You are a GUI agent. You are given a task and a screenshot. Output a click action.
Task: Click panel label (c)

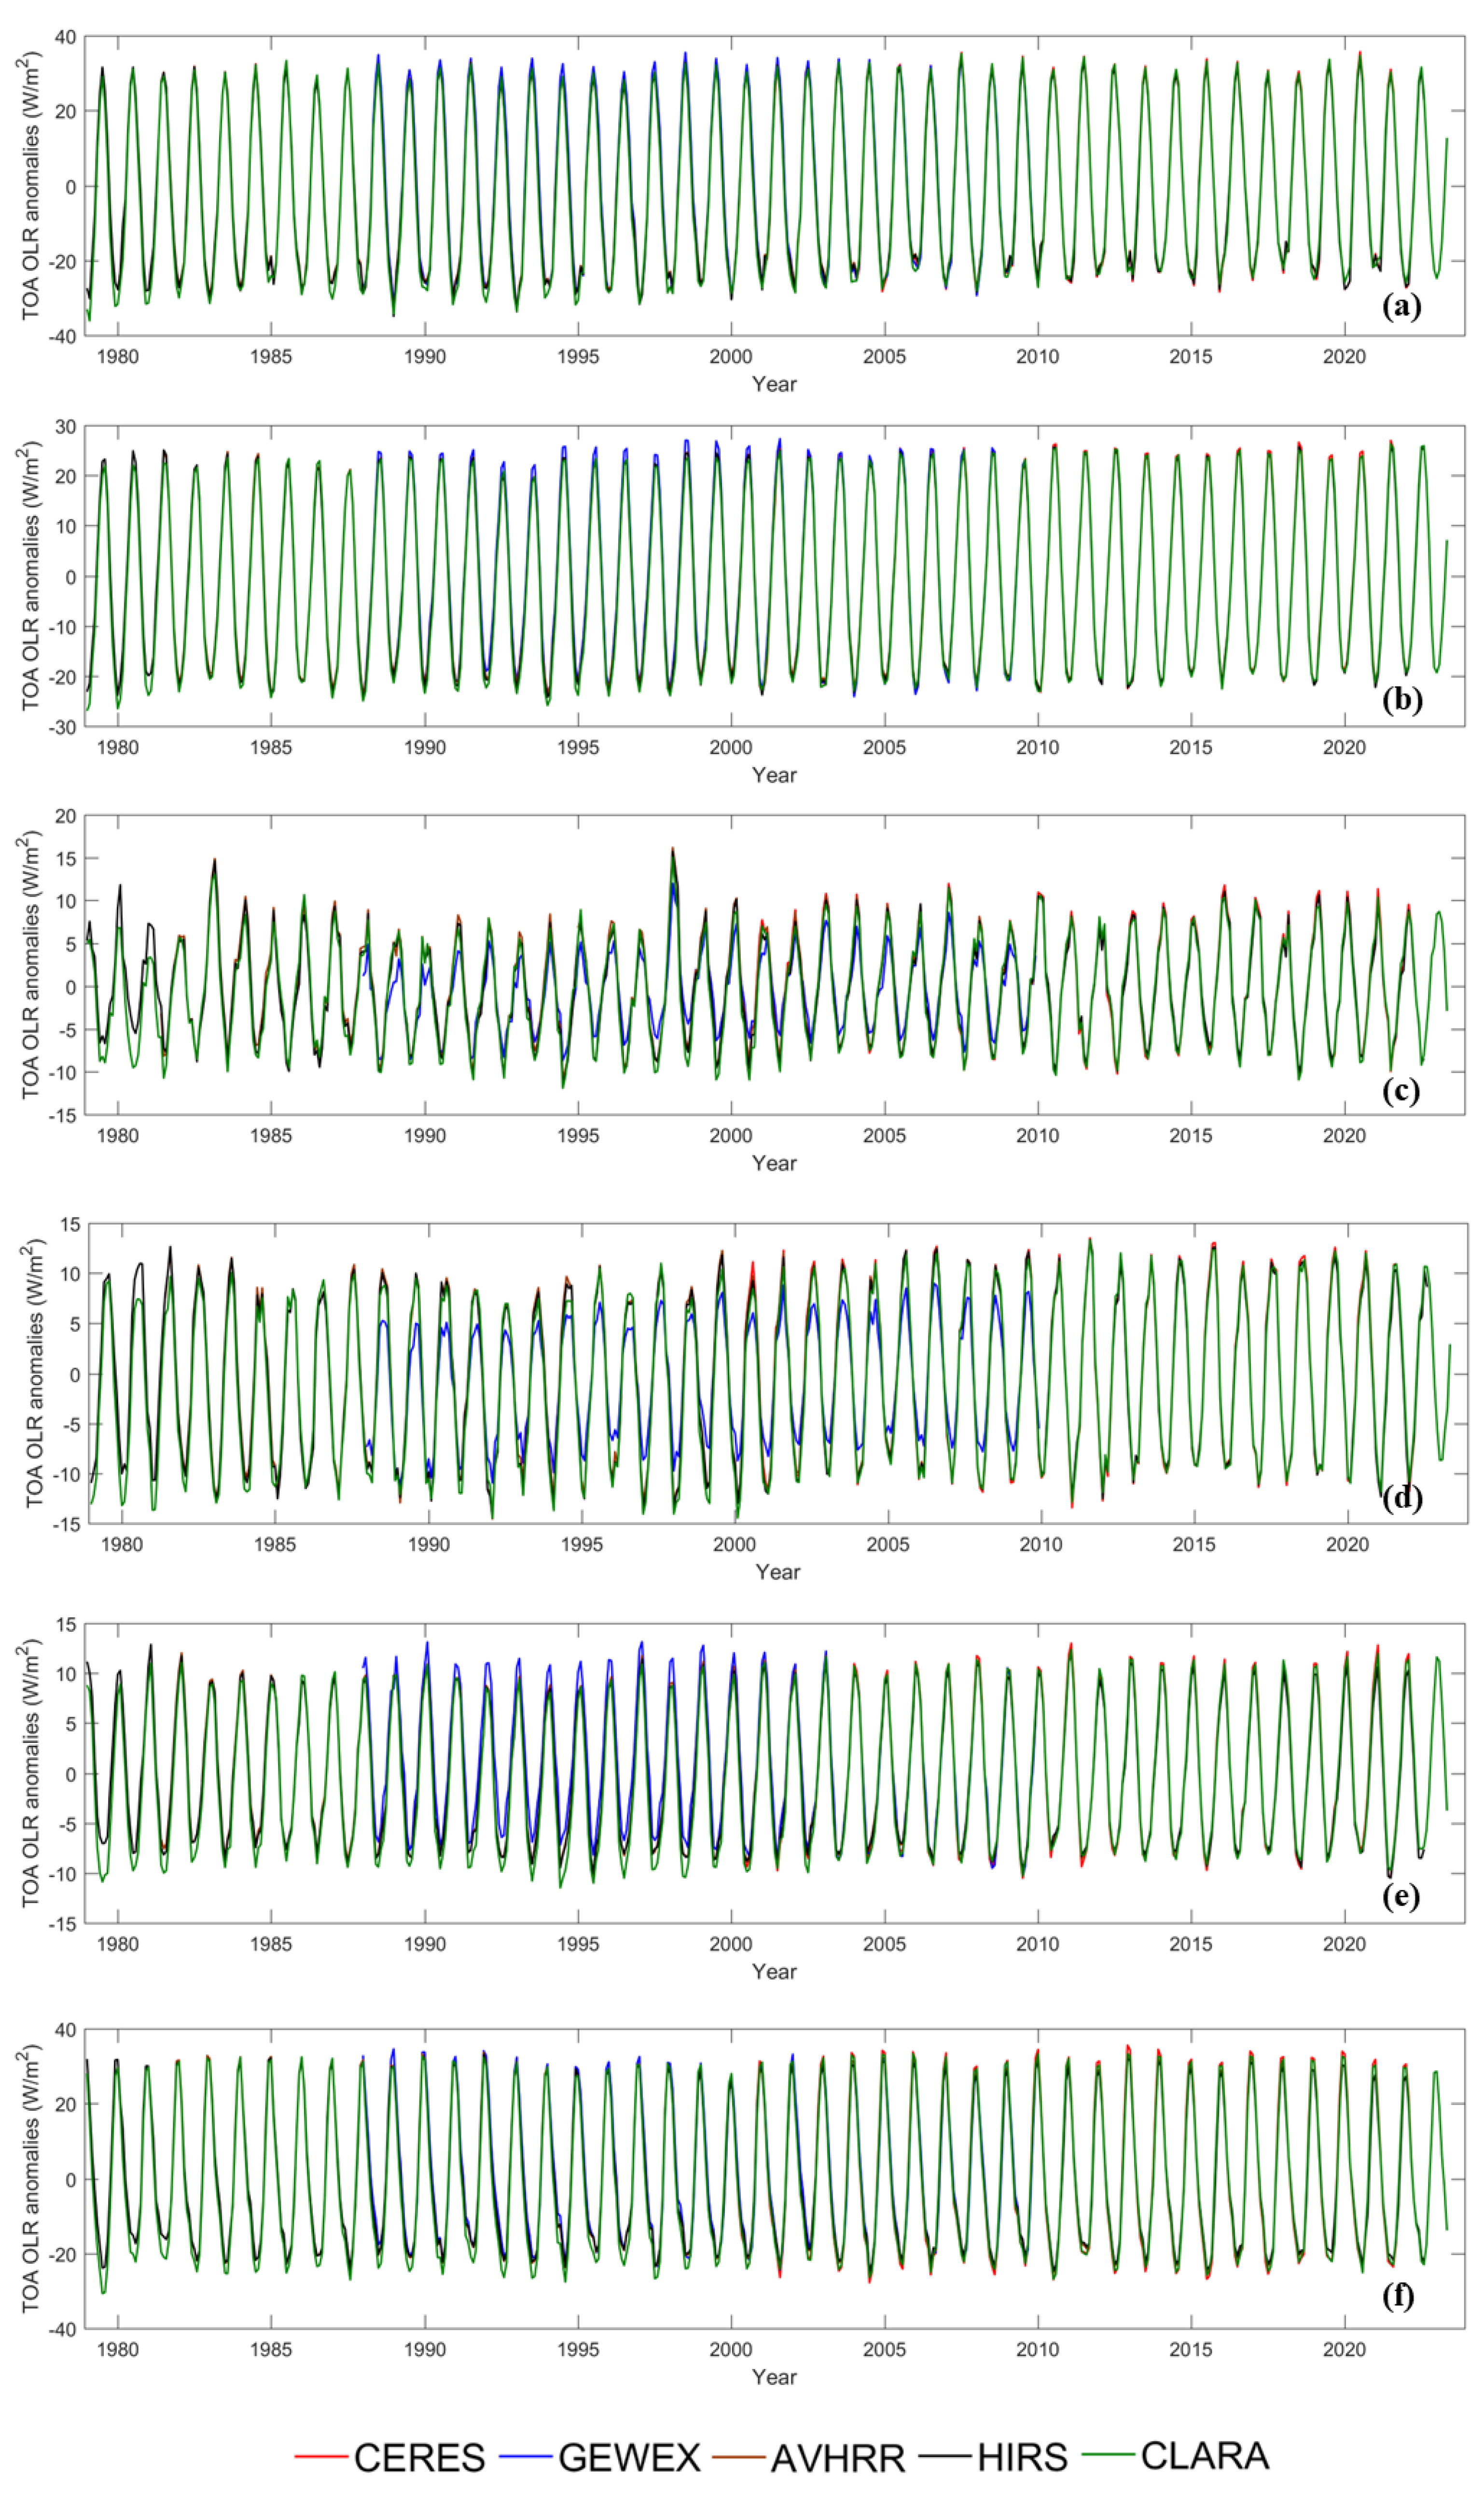pyautogui.click(x=1400, y=1091)
